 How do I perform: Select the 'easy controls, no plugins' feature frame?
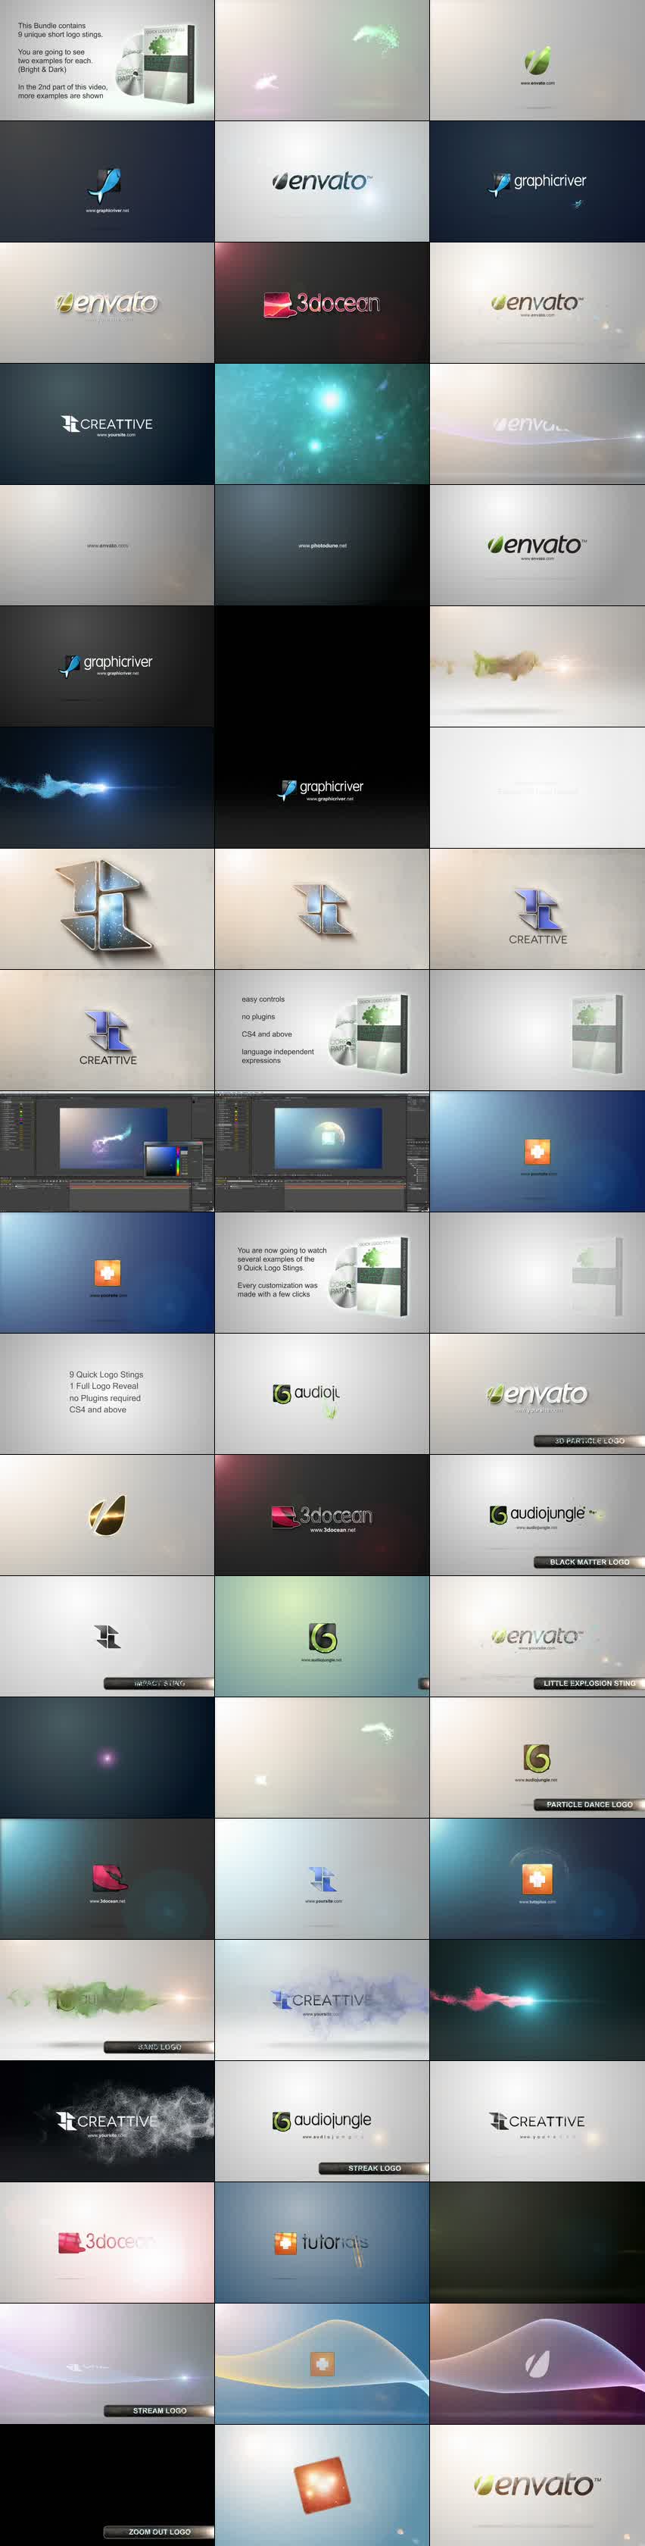(x=322, y=1030)
